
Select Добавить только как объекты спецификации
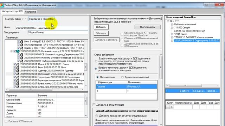point(97,115)
